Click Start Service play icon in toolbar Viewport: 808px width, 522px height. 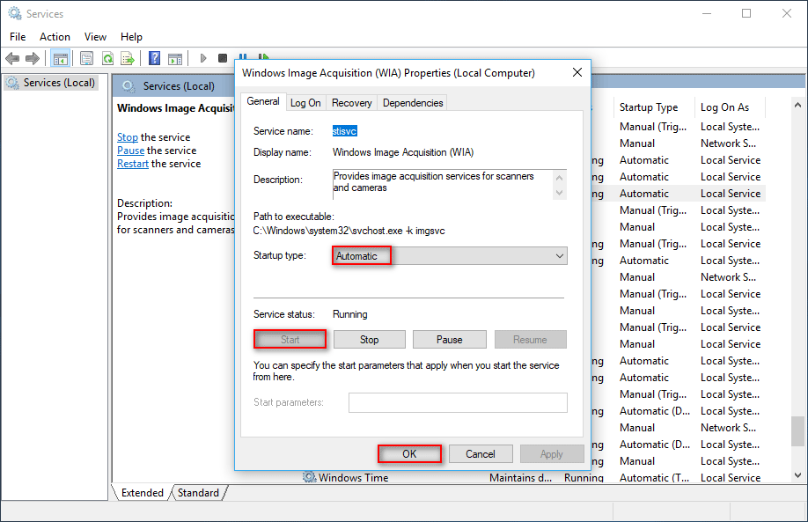[x=203, y=58]
